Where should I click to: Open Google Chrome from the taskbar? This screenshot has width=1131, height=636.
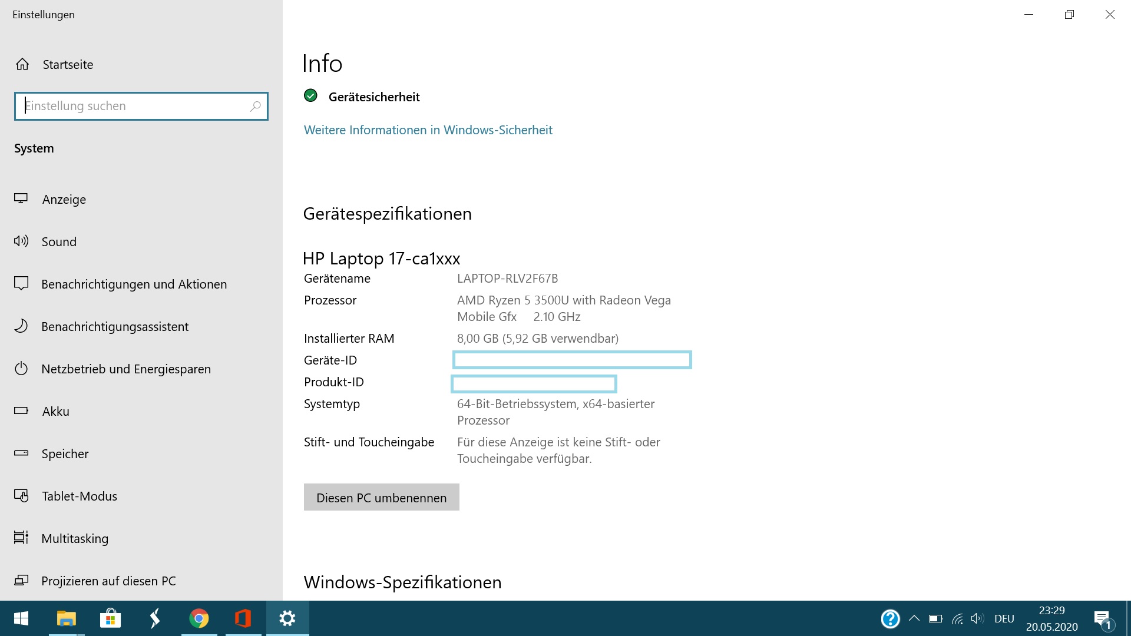[x=199, y=618]
